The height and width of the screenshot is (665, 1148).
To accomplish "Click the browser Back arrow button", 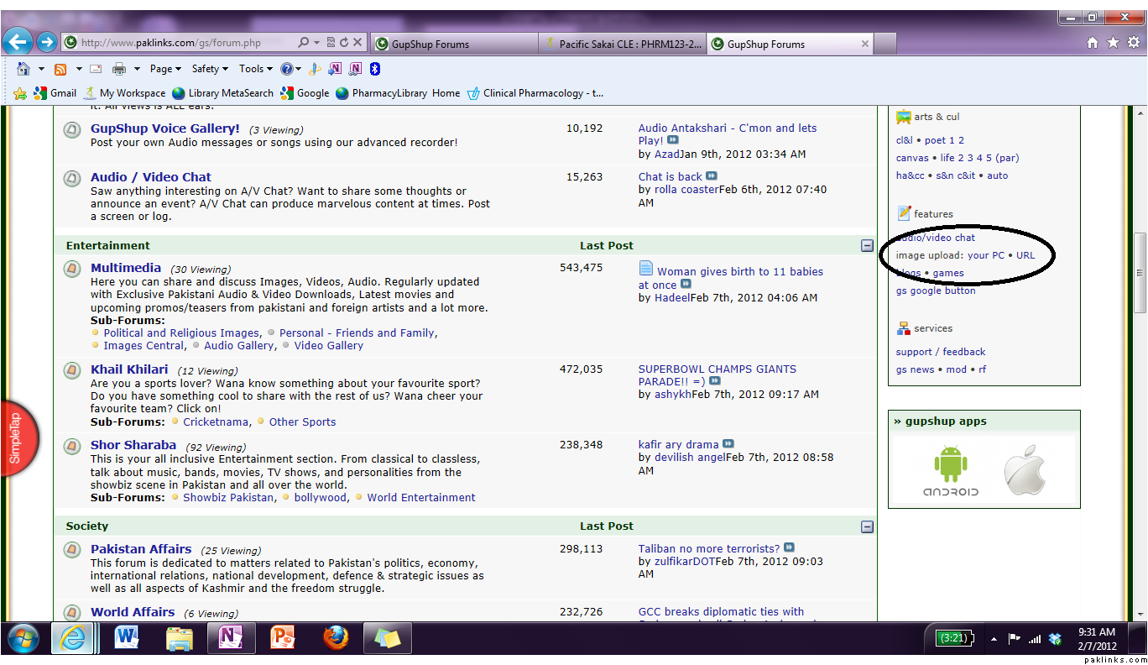I will click(x=18, y=41).
